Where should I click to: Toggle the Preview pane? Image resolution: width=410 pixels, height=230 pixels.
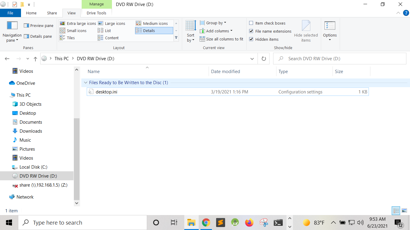click(x=38, y=26)
